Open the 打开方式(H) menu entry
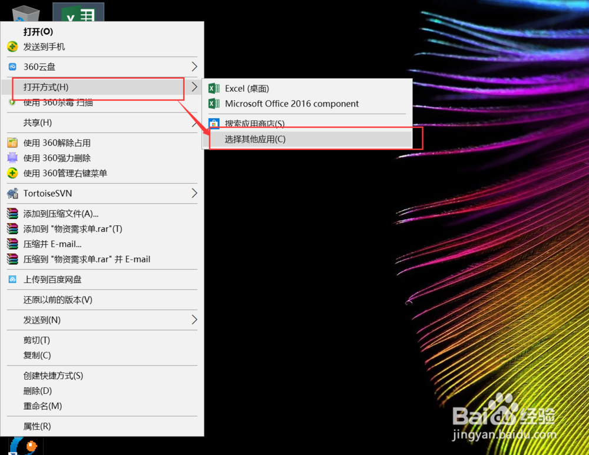 pyautogui.click(x=102, y=87)
